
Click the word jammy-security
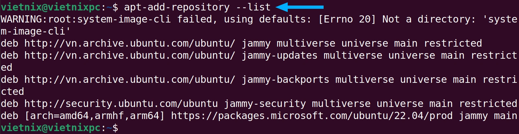pyautogui.click(x=265, y=104)
